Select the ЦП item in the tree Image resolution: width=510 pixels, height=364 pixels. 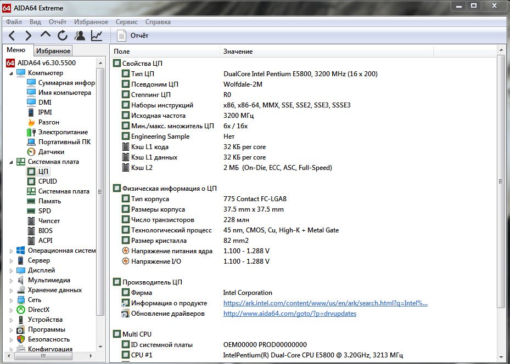tap(43, 172)
